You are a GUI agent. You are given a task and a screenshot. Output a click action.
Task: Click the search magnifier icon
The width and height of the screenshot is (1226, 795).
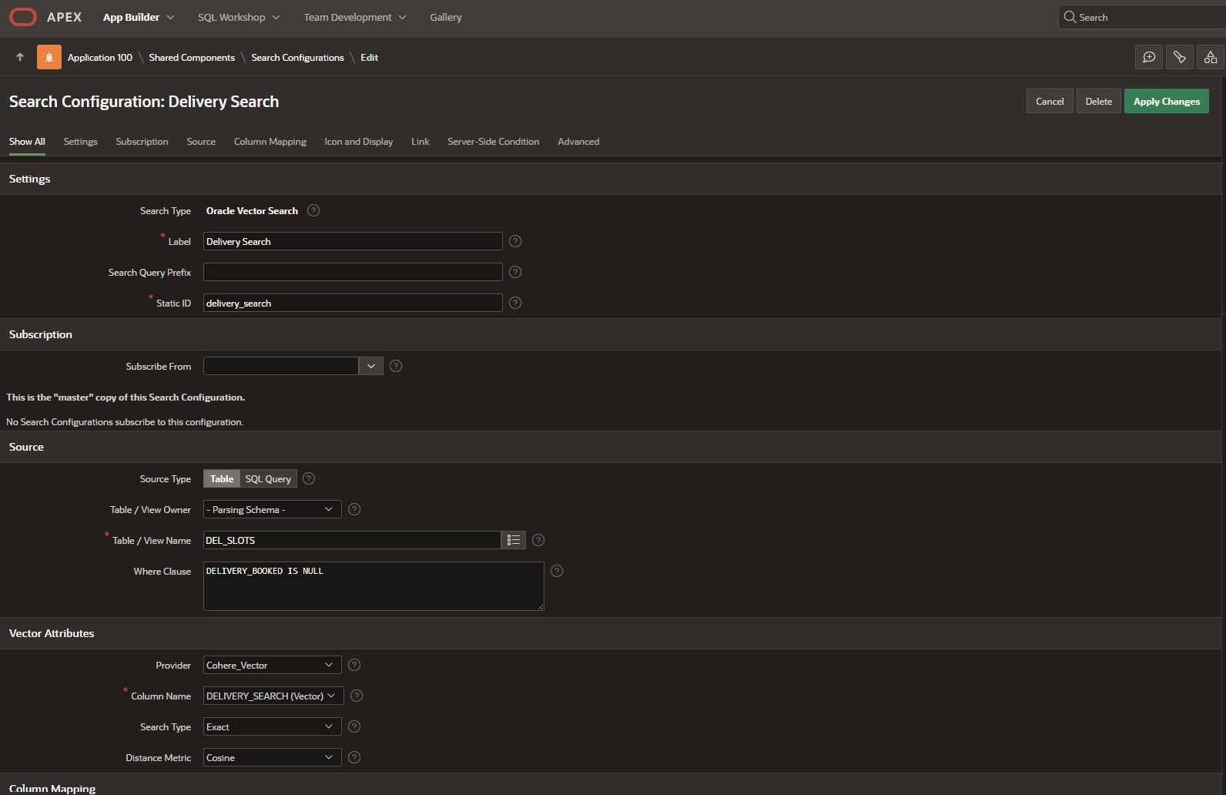click(1070, 17)
